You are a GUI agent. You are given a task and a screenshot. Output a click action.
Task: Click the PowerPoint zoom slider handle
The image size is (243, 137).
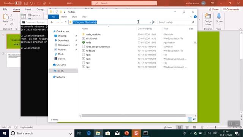tap(216, 127)
